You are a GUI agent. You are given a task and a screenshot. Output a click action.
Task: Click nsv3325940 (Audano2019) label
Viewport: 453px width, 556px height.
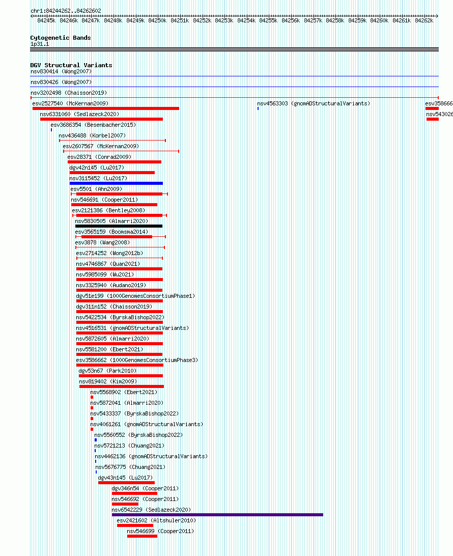(111, 285)
